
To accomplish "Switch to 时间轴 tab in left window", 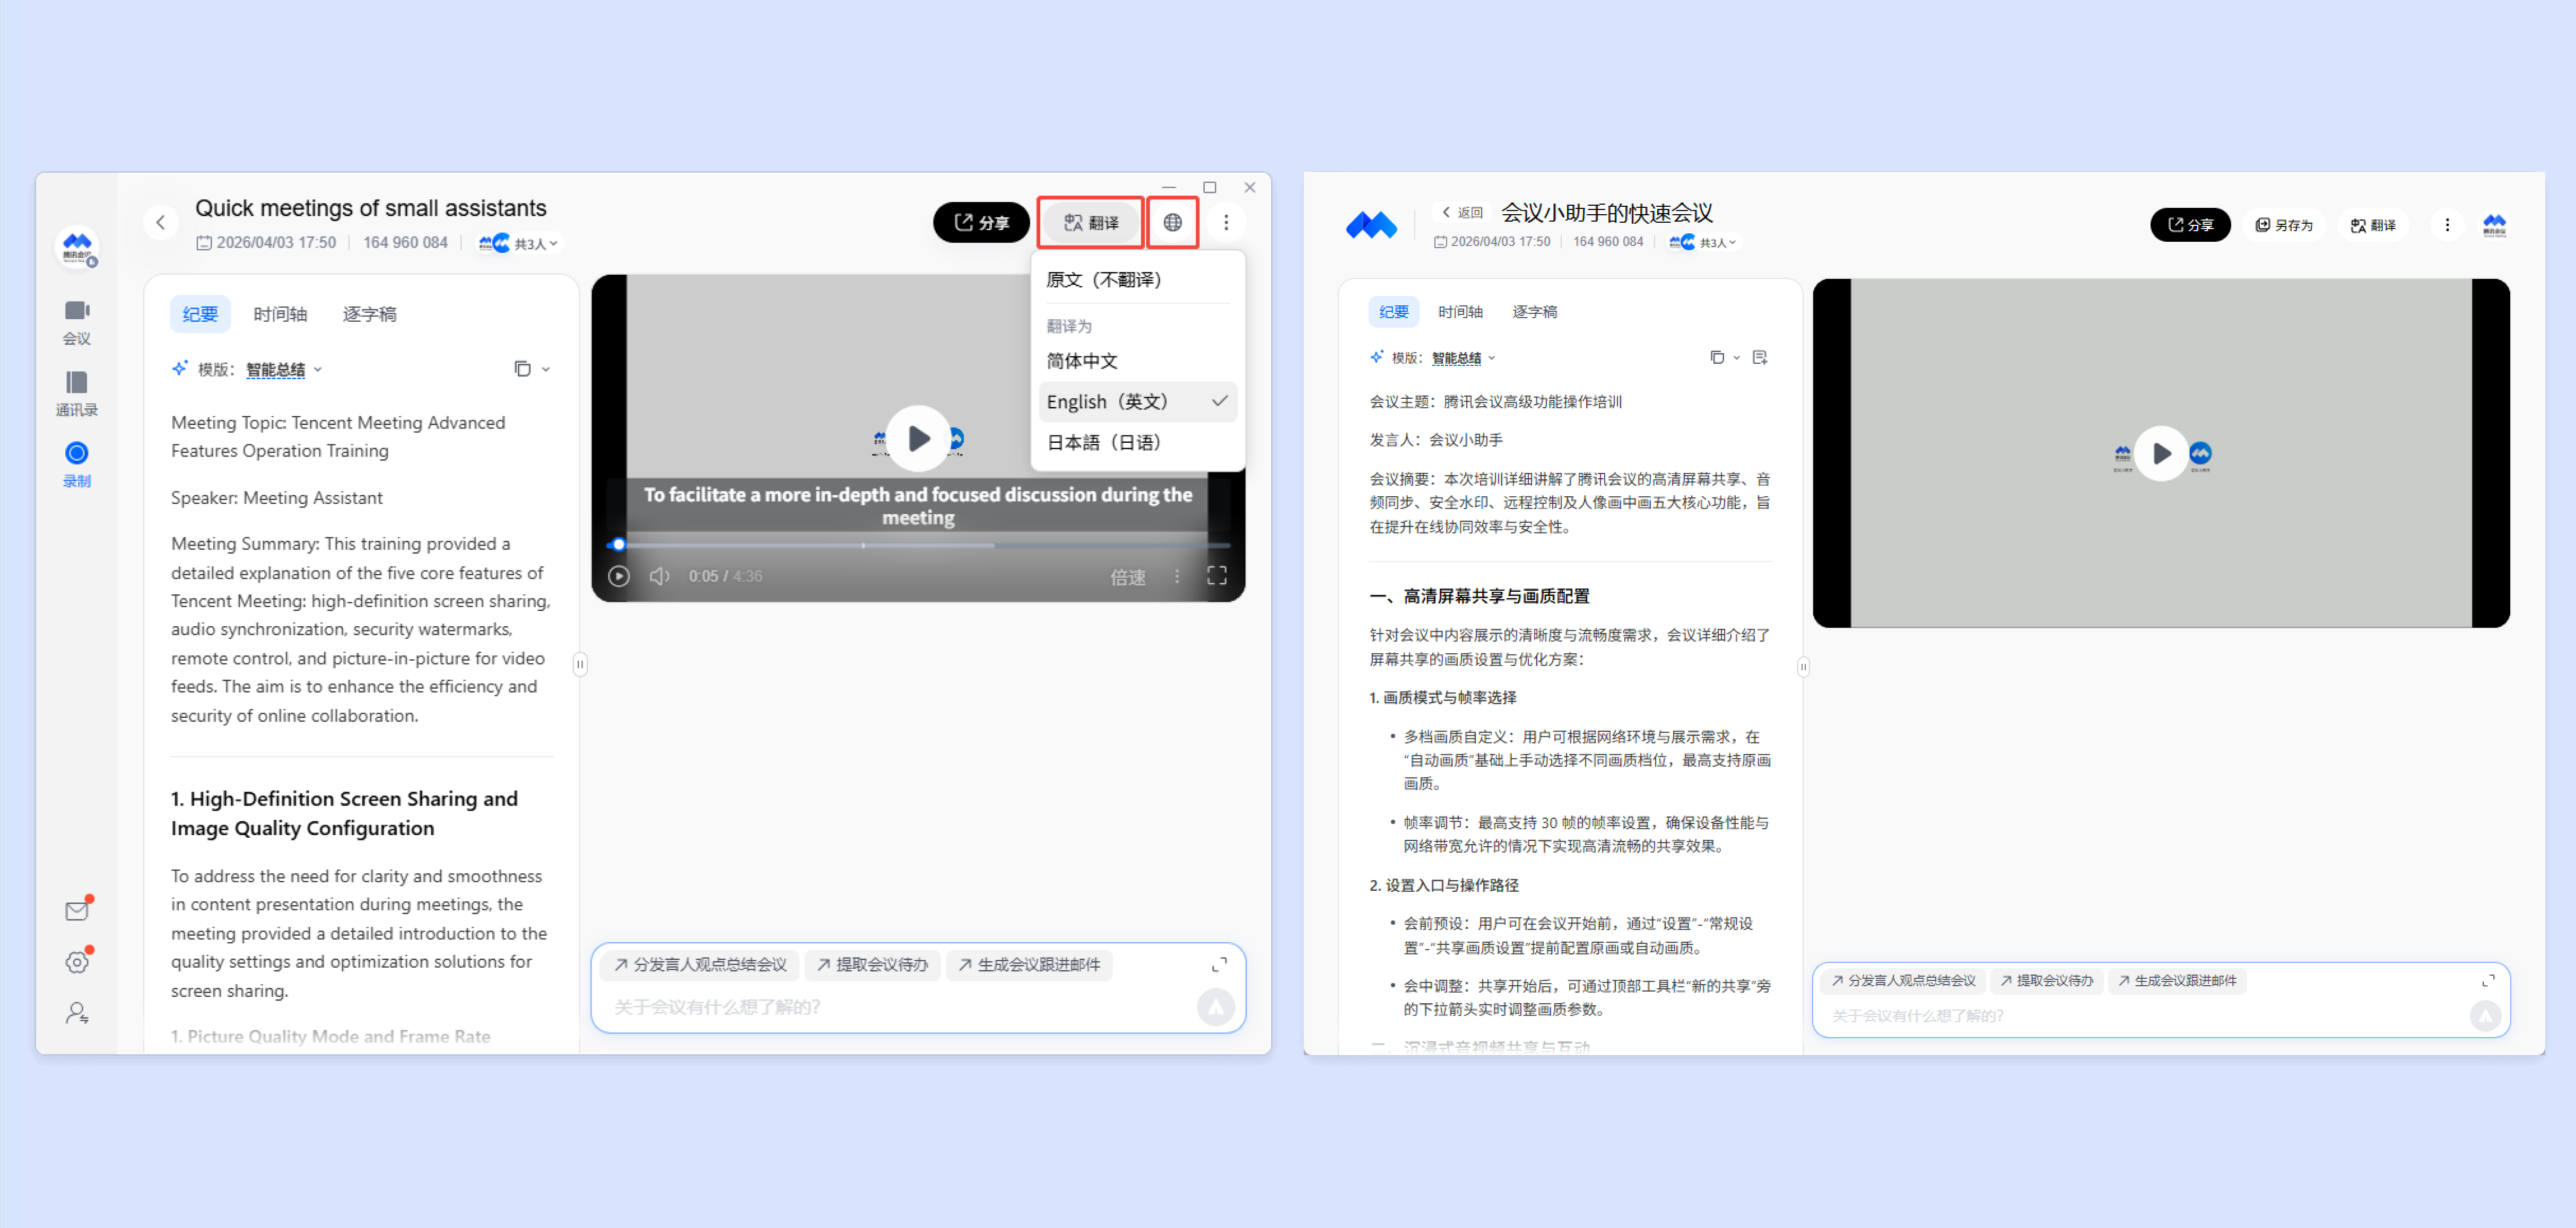I will (280, 314).
